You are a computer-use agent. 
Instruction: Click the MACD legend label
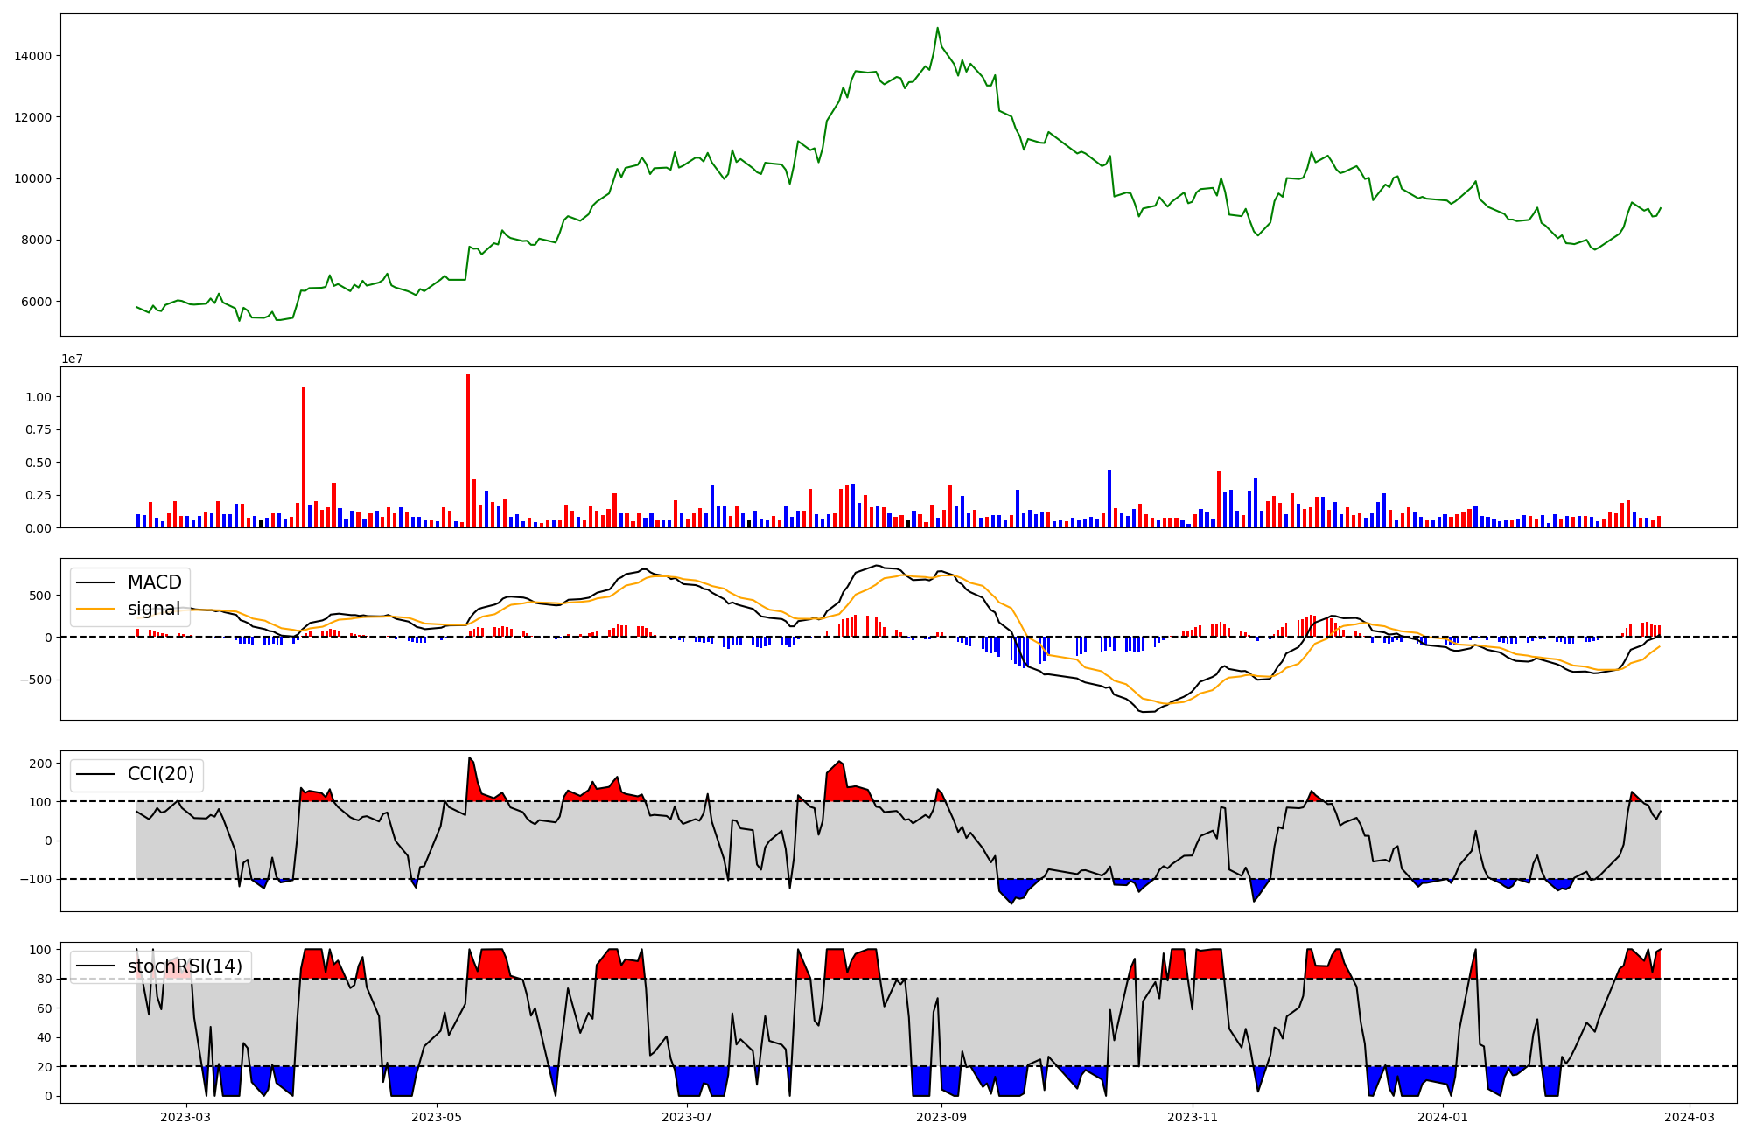pos(154,582)
